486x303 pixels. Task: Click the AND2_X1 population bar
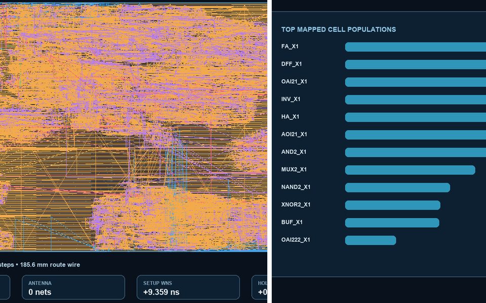click(x=415, y=153)
